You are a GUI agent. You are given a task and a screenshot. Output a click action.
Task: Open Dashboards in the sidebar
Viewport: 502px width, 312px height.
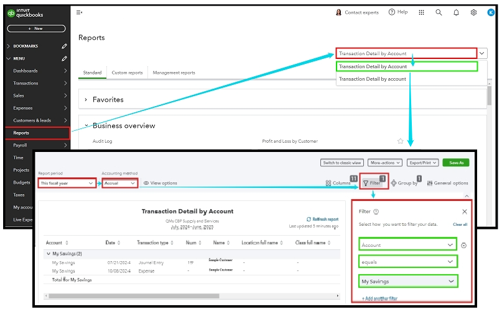(37, 71)
